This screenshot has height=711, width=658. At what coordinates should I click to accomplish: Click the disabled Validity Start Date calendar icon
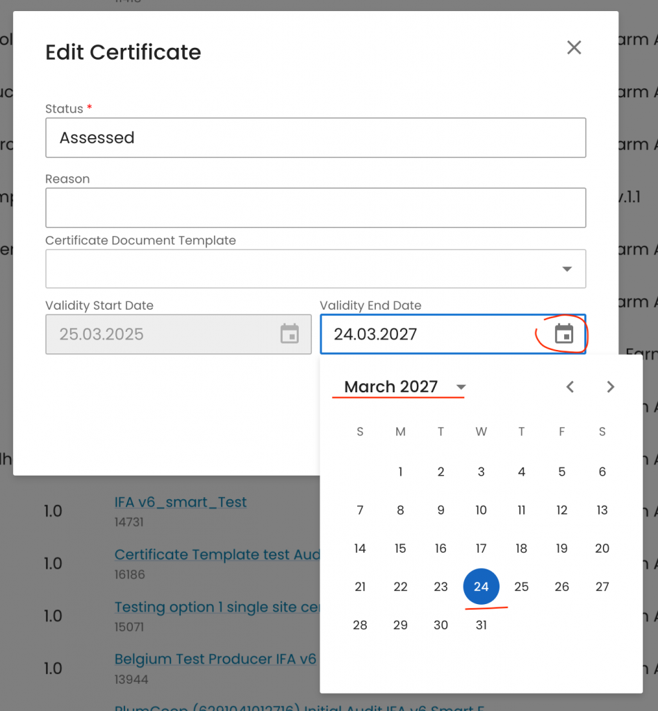[289, 334]
